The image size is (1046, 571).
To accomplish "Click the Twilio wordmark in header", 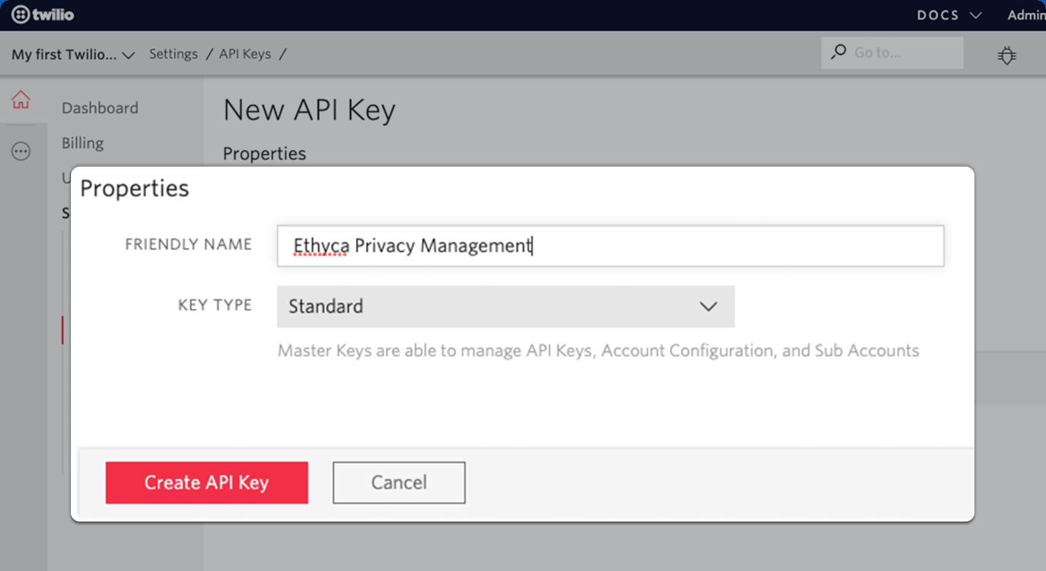I will [53, 14].
